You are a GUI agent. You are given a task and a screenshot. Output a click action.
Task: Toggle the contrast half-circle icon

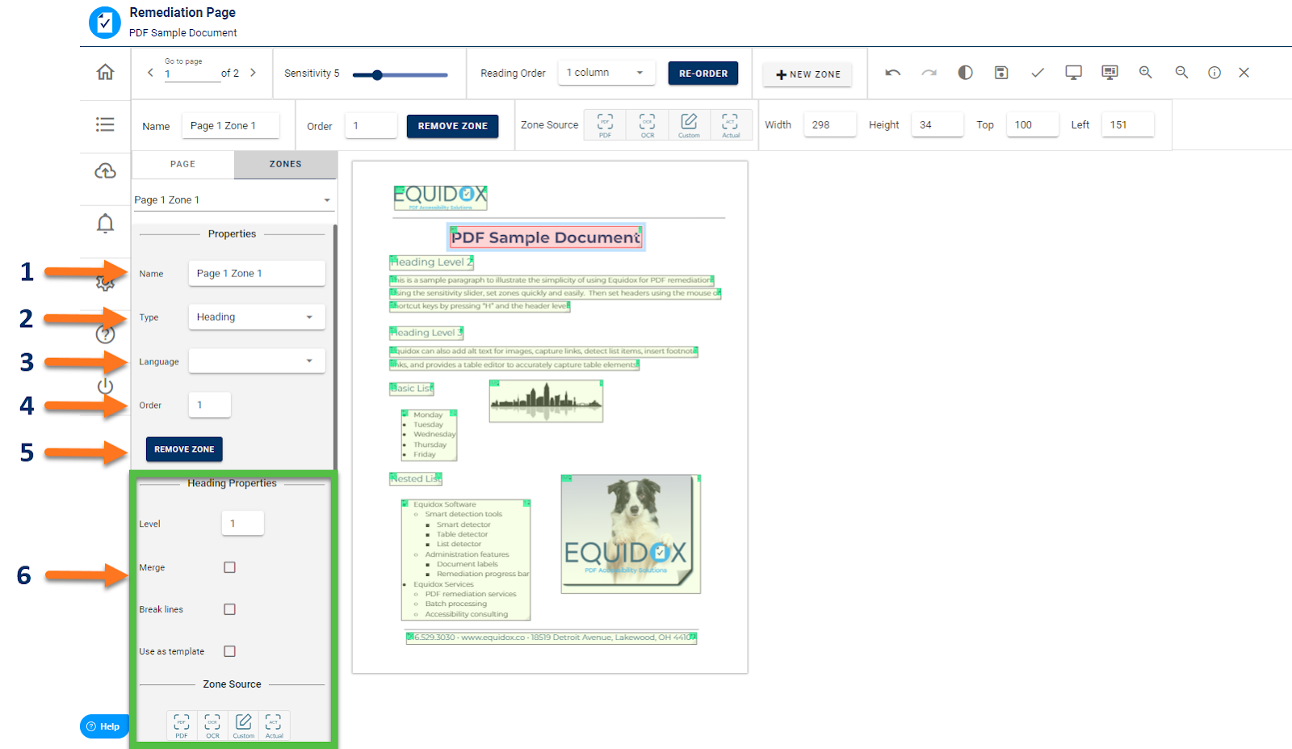coord(965,73)
